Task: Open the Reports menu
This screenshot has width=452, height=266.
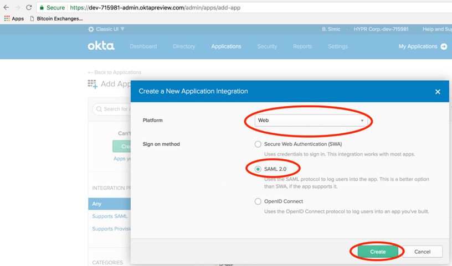Action: [x=302, y=46]
